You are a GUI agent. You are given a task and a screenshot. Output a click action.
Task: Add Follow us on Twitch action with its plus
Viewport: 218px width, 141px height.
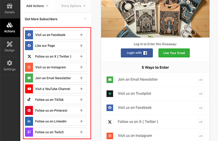click(x=81, y=132)
